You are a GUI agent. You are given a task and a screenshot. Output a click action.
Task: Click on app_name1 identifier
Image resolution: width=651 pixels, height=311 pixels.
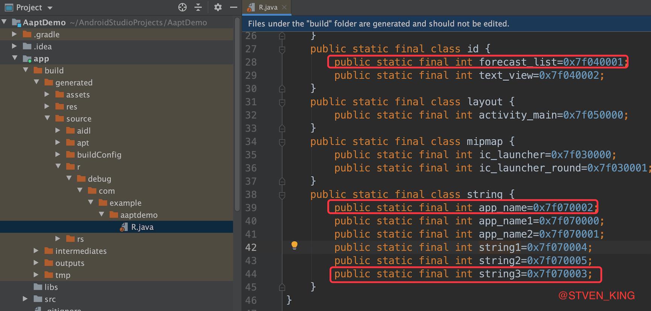(x=506, y=221)
